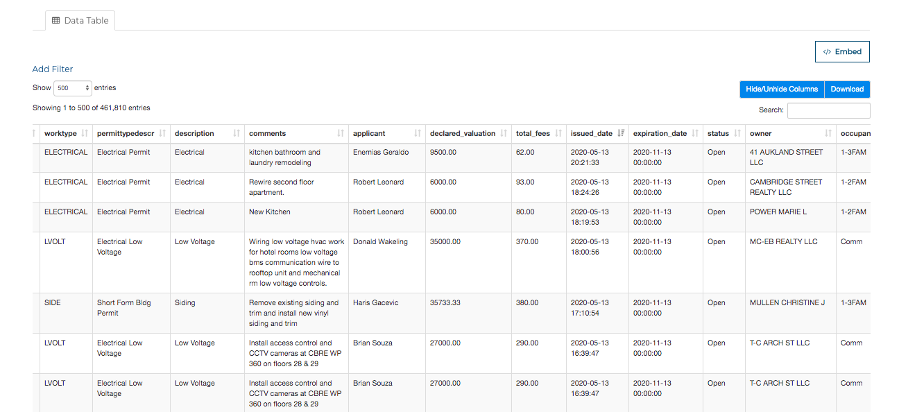Click total_fees sort arrow icon

(x=558, y=133)
